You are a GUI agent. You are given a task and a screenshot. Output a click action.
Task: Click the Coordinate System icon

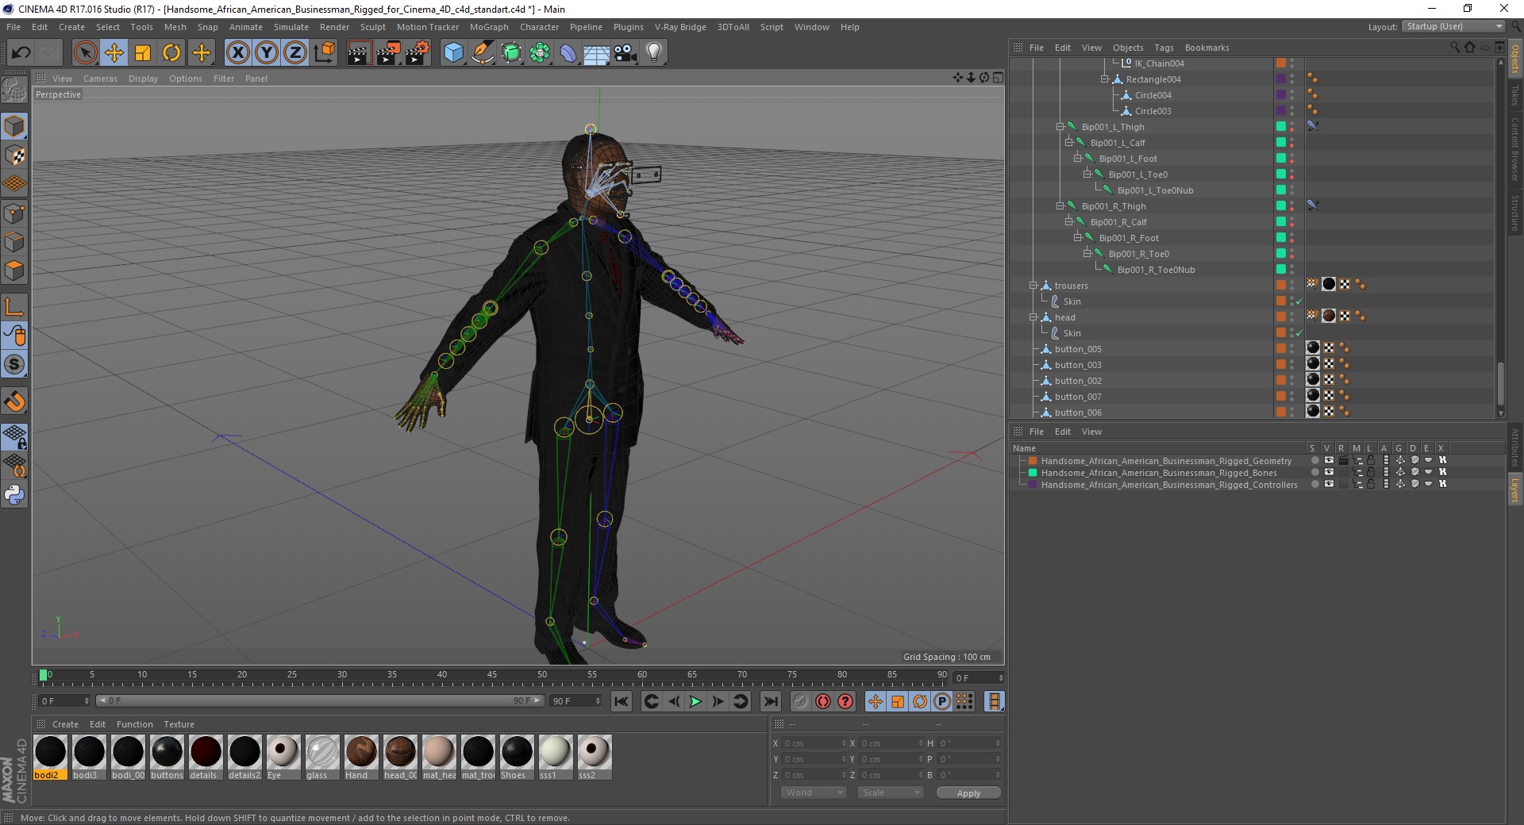click(325, 53)
